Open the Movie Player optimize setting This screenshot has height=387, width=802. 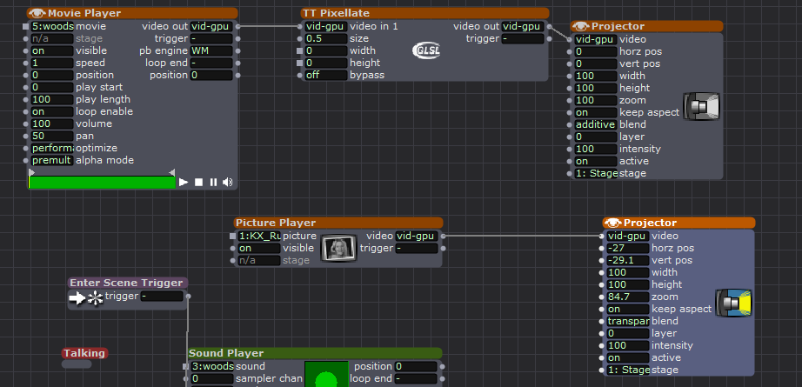[x=51, y=148]
